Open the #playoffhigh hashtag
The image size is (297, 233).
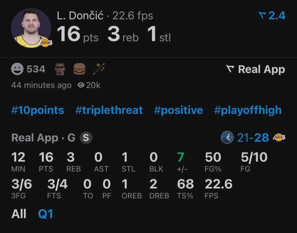248,110
